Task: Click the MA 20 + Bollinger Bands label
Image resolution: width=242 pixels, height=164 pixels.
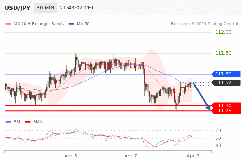Action: [39, 24]
